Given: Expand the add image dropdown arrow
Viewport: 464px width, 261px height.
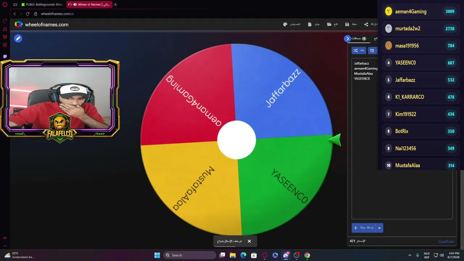Looking at the screenshot, I should click(380, 228).
